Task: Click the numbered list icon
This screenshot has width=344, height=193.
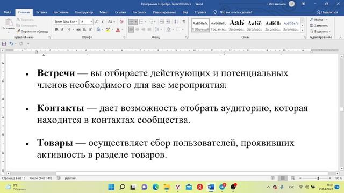Action: pyautogui.click(x=141, y=21)
